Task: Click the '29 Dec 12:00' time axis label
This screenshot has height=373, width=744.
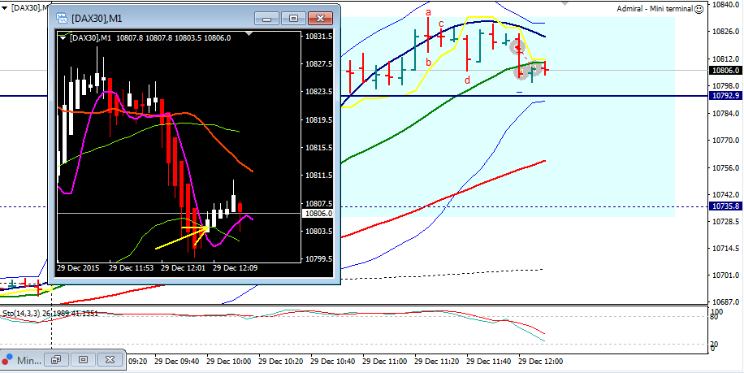Action: 541,362
